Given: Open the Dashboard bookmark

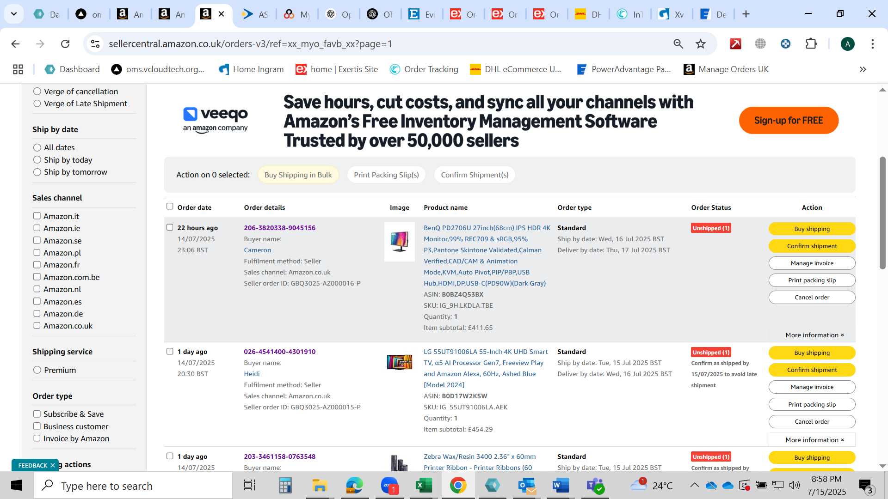Looking at the screenshot, I should [x=72, y=69].
